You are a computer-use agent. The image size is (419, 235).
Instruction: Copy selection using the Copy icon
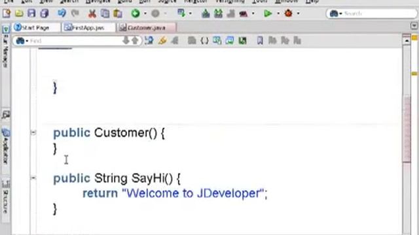105,13
